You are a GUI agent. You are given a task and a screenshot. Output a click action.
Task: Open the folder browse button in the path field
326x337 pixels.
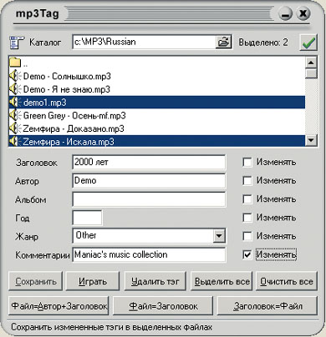(x=223, y=43)
